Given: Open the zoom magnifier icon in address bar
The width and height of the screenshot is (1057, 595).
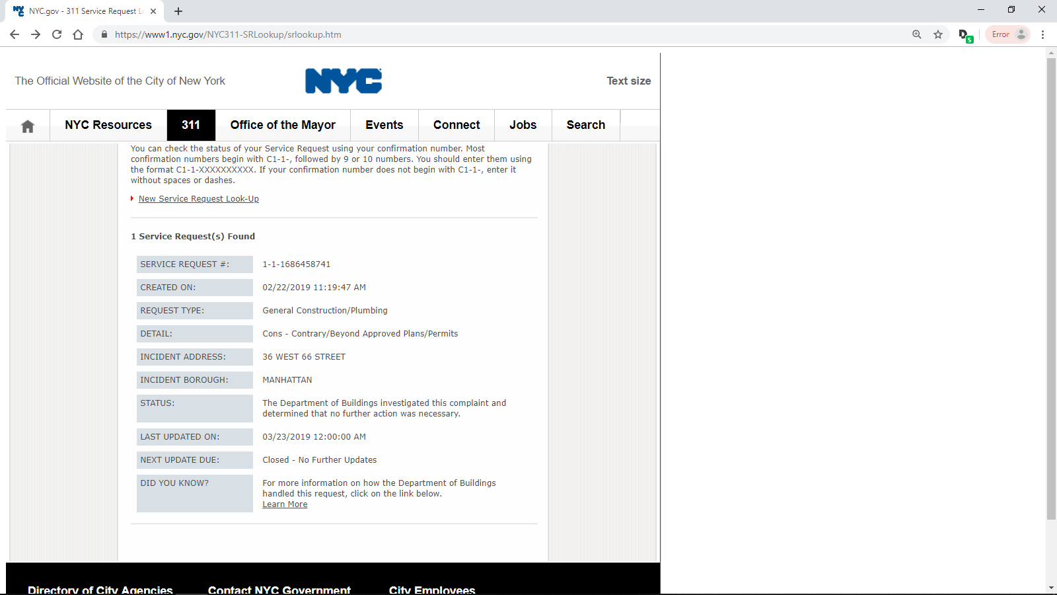Looking at the screenshot, I should (x=917, y=34).
